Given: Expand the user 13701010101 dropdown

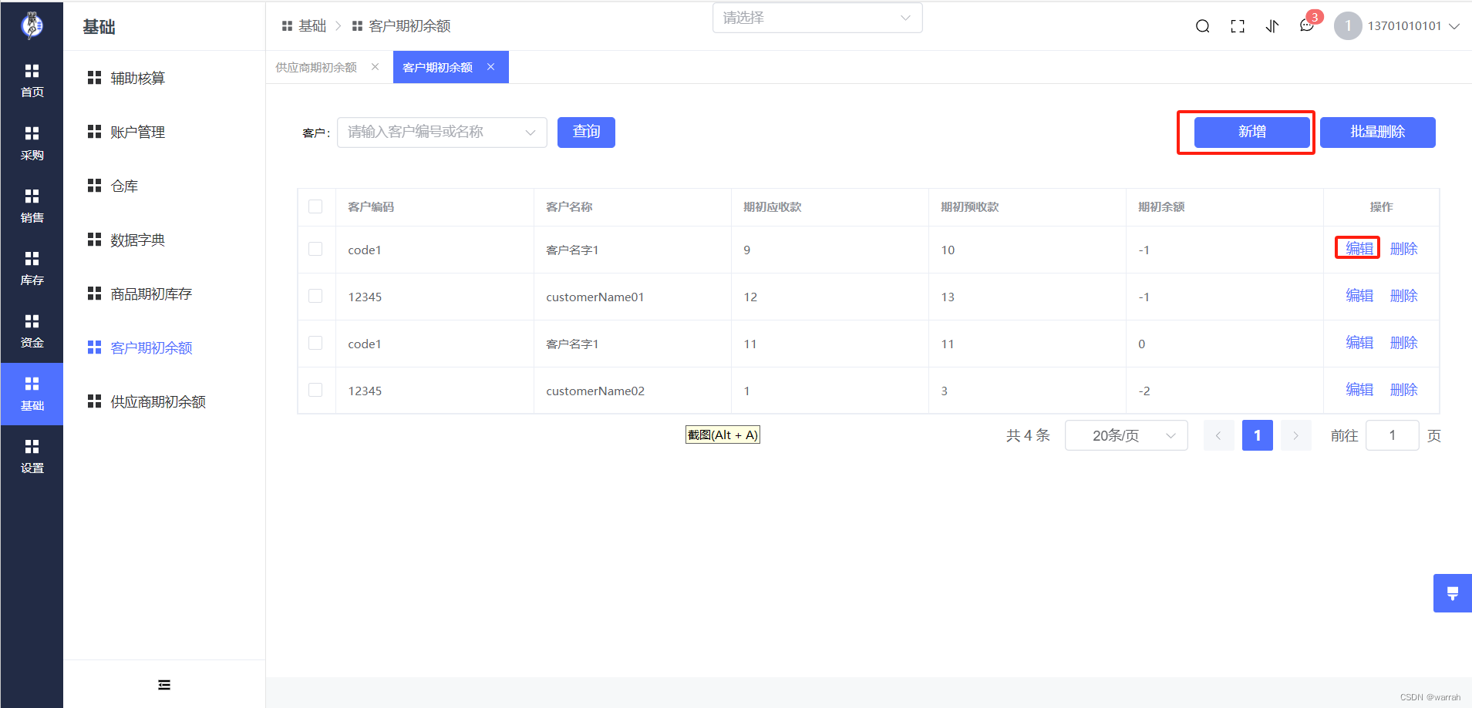Looking at the screenshot, I should [x=1413, y=26].
